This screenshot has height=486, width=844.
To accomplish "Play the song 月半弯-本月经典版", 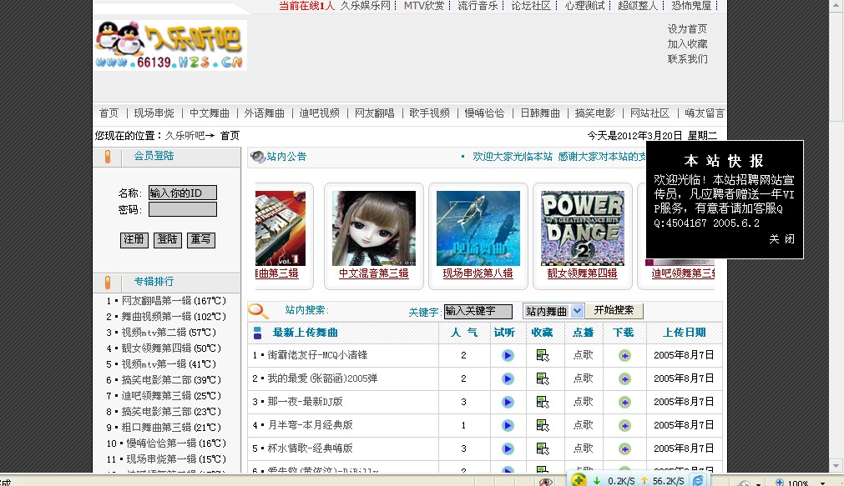I will 508,425.
